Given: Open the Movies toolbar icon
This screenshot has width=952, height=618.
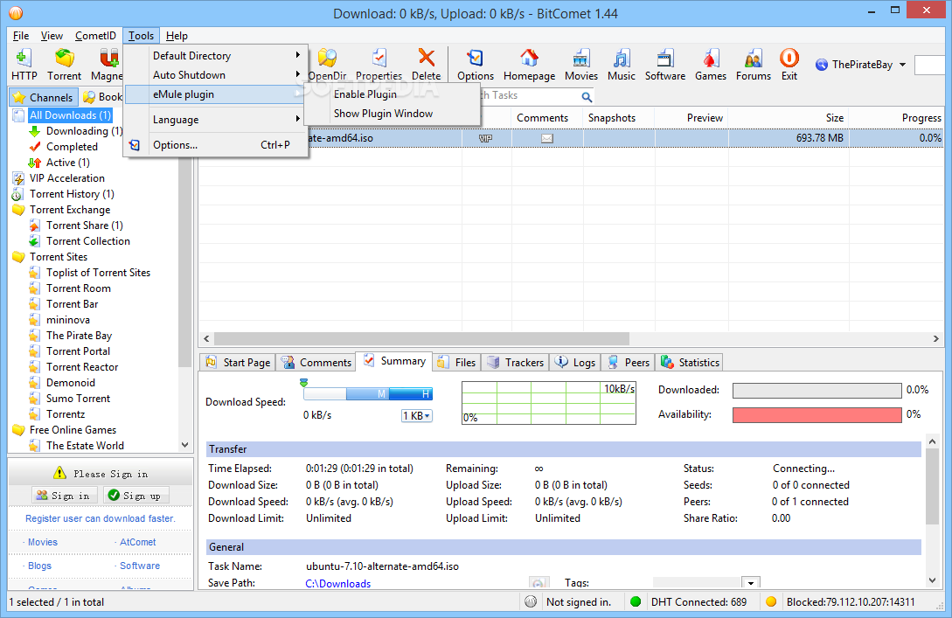Looking at the screenshot, I should (581, 65).
